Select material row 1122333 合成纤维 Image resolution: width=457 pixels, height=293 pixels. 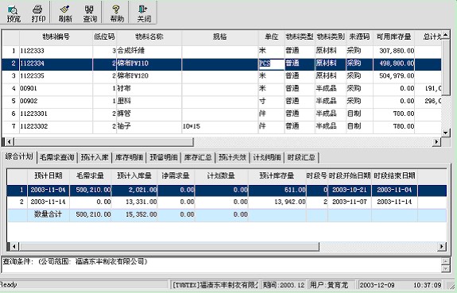click(x=222, y=51)
